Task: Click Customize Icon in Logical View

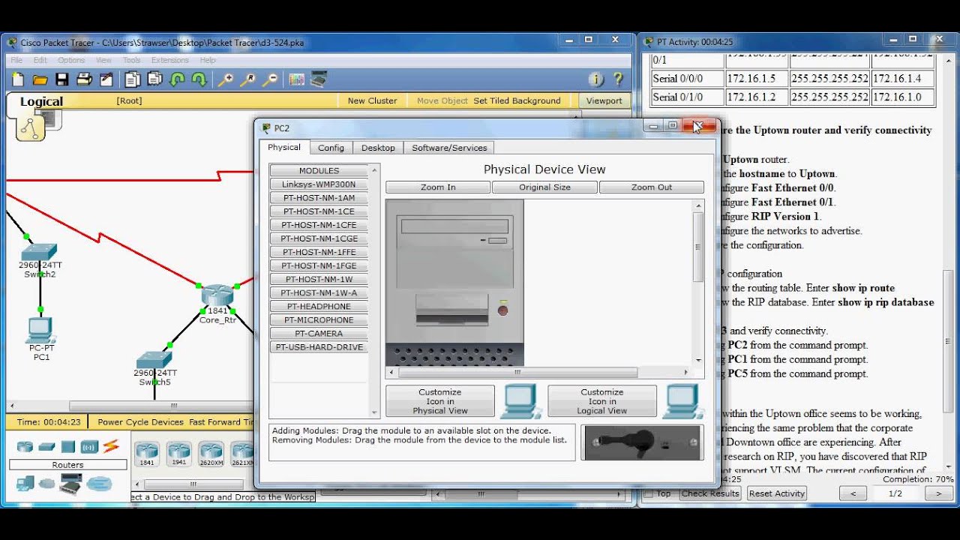Action: (x=602, y=401)
